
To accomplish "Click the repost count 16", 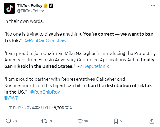I will [x=50, y=121].
